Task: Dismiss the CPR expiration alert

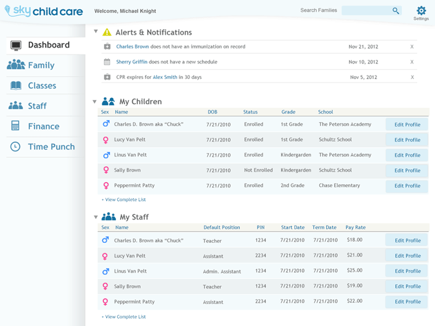Action: click(x=412, y=77)
